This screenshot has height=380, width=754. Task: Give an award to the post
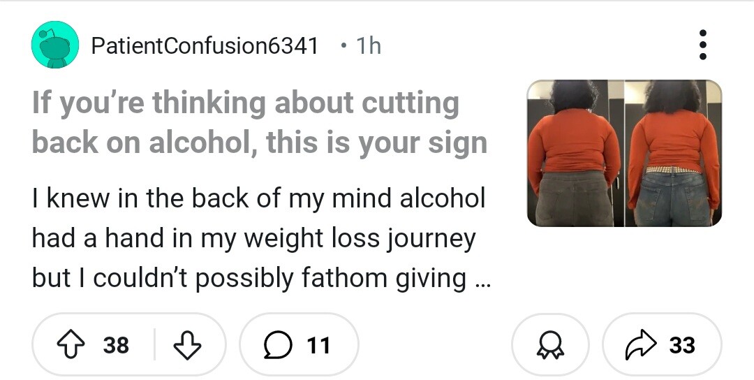click(x=550, y=345)
